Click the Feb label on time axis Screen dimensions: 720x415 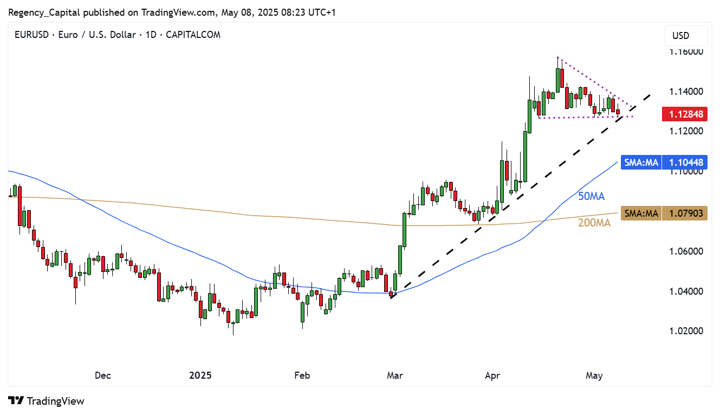click(301, 375)
